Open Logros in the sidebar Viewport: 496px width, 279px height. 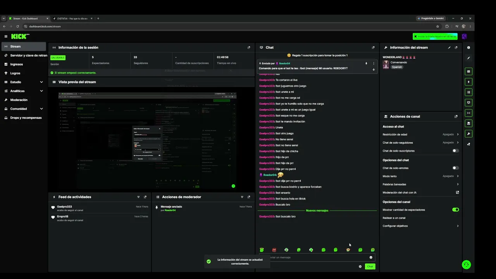(x=24, y=73)
